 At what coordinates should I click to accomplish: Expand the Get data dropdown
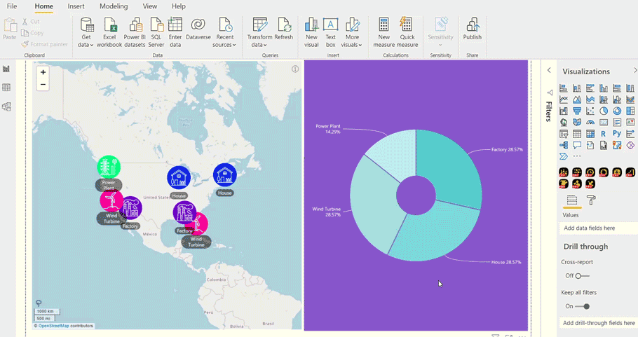pyautogui.click(x=86, y=45)
